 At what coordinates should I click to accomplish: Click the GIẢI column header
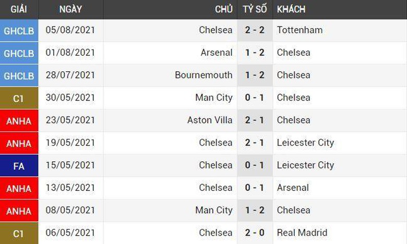pos(19,9)
